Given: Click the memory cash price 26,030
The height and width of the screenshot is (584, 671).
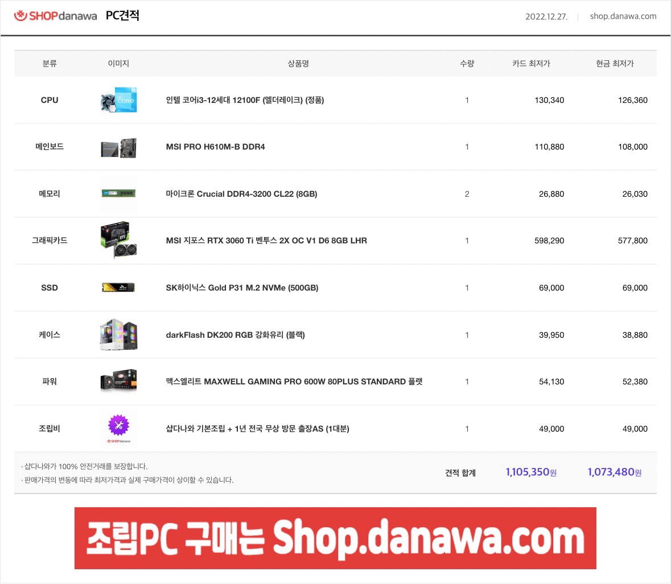Looking at the screenshot, I should coord(635,194).
